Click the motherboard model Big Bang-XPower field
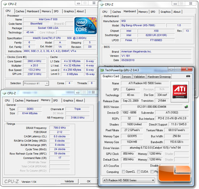Image resolution: width=199 pixels, height=189 pixels. (x=143, y=25)
